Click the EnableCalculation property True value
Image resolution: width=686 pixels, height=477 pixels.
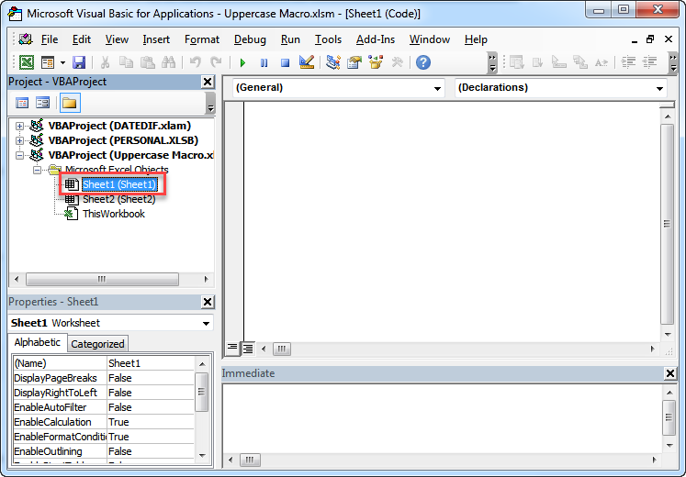click(x=150, y=422)
